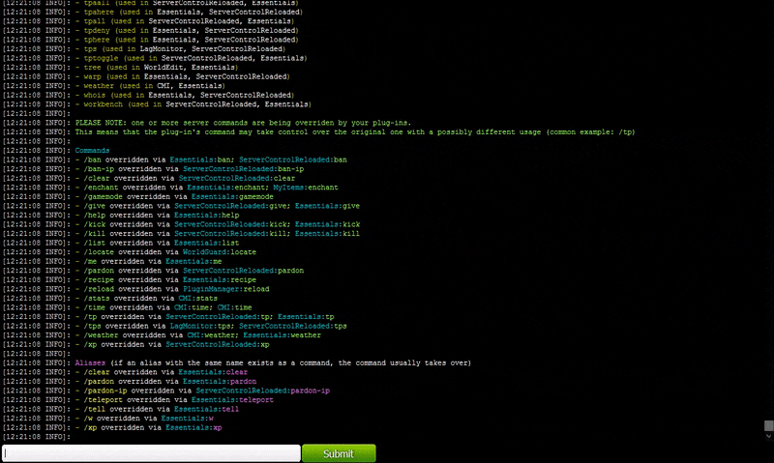Click the green Submit button

click(x=338, y=453)
